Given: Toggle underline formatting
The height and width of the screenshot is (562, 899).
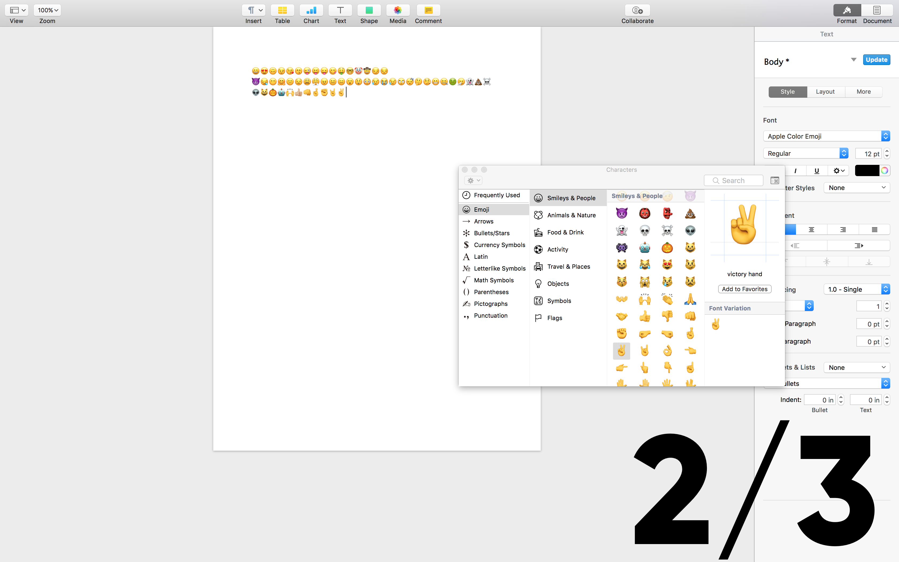Looking at the screenshot, I should (817, 171).
